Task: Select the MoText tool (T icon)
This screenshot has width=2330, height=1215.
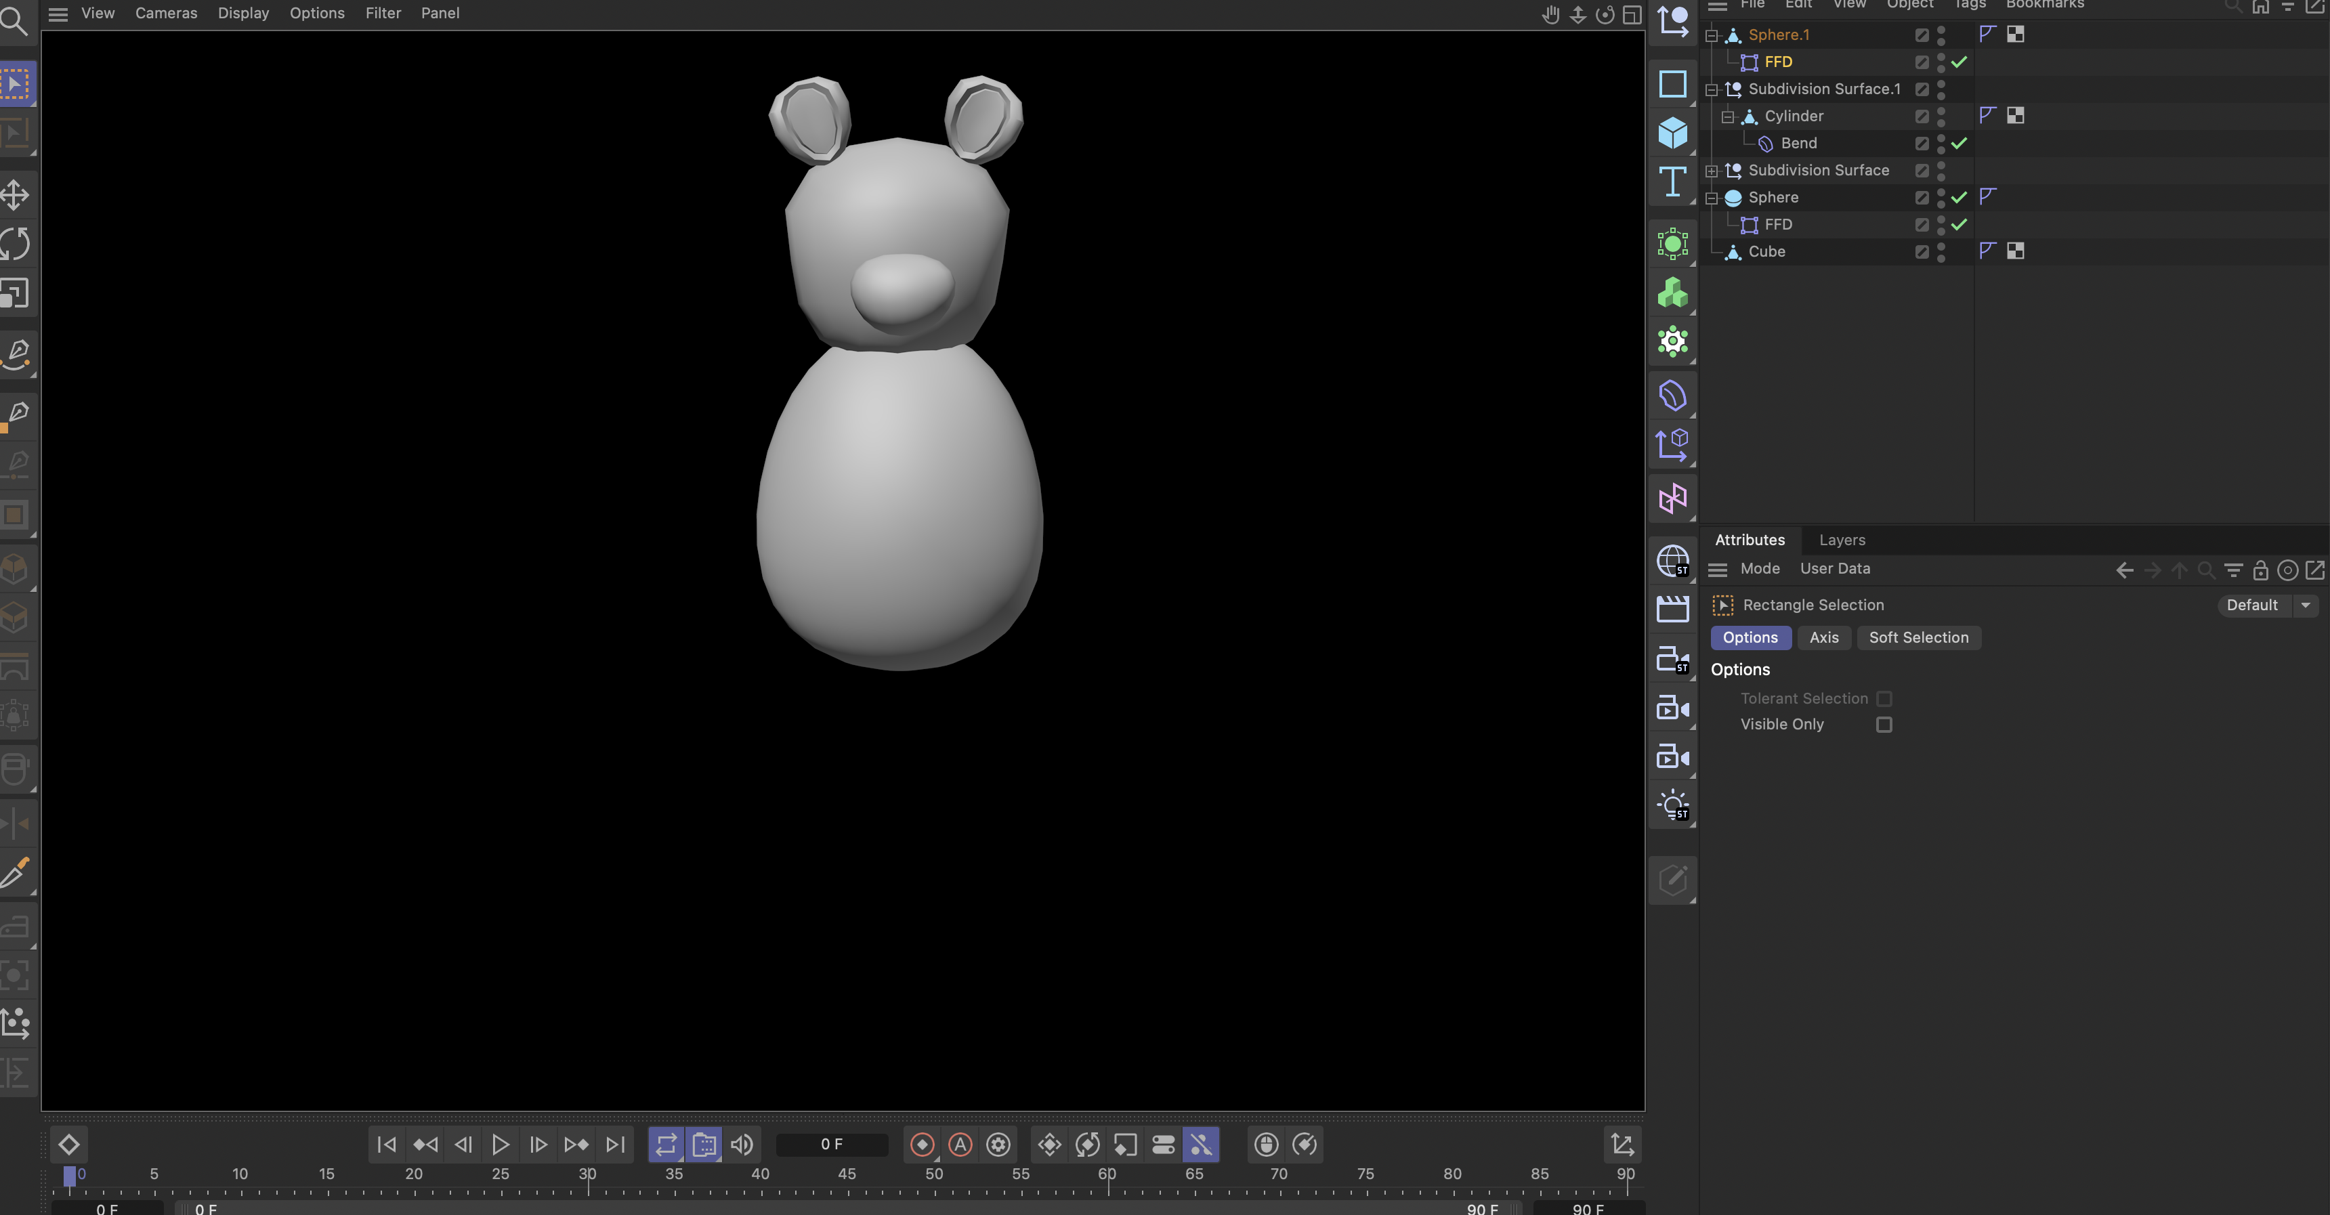Action: (1672, 182)
